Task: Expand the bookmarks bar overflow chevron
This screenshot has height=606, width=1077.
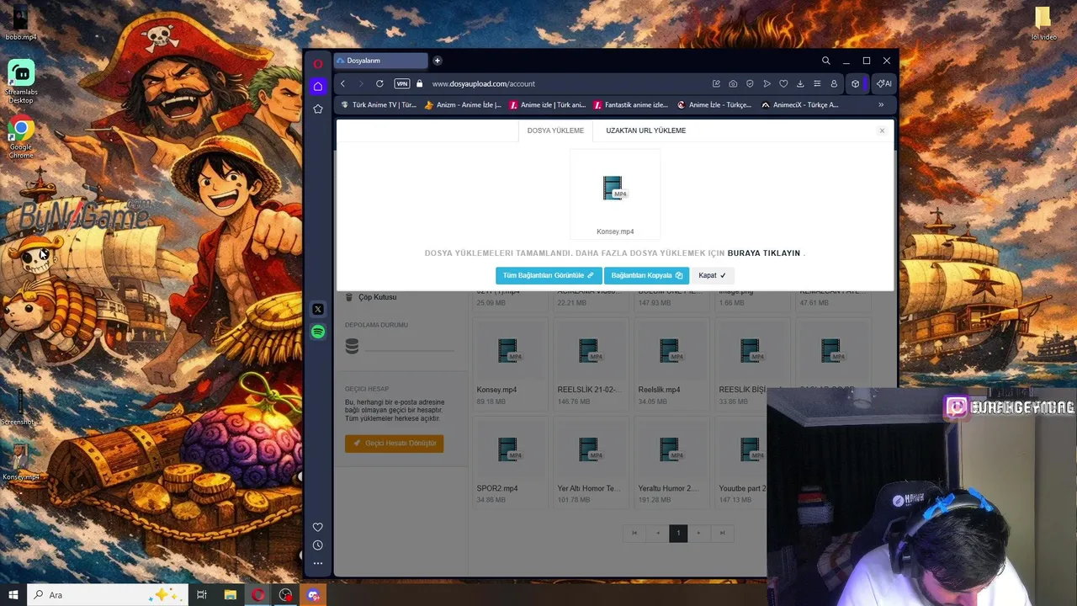Action: coord(881,105)
